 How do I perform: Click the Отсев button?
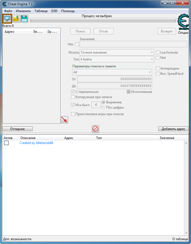click(x=103, y=31)
